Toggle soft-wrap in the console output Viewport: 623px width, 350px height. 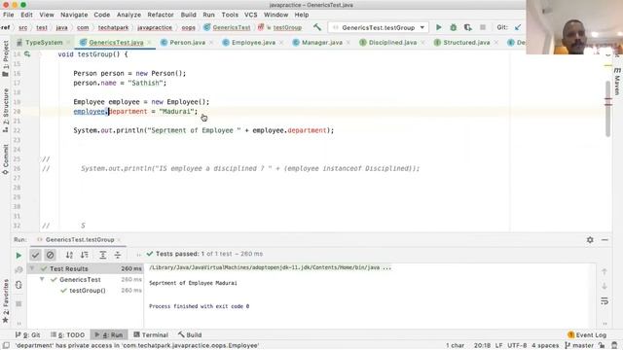pyautogui.click(x=605, y=301)
